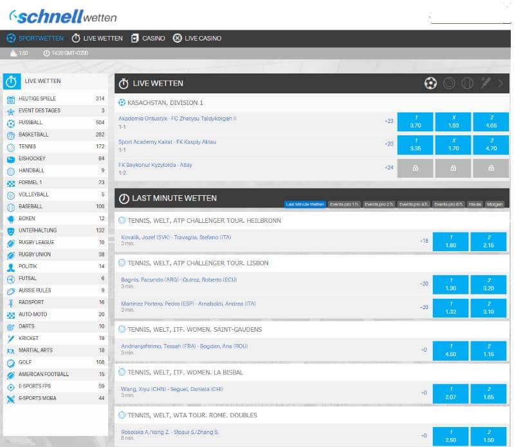Expand +23 more markets for Akademia Ontustyk
The image size is (514, 447).
(389, 121)
